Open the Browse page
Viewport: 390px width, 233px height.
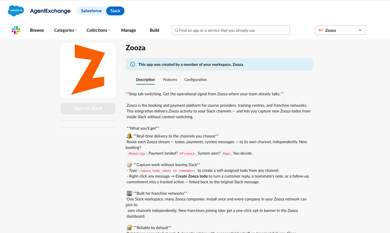37,30
